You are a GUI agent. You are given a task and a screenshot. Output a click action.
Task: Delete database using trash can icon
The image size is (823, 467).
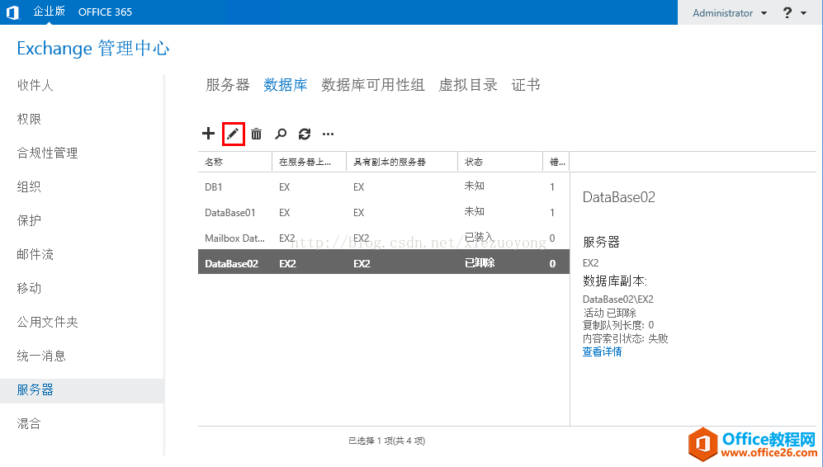[x=256, y=134]
